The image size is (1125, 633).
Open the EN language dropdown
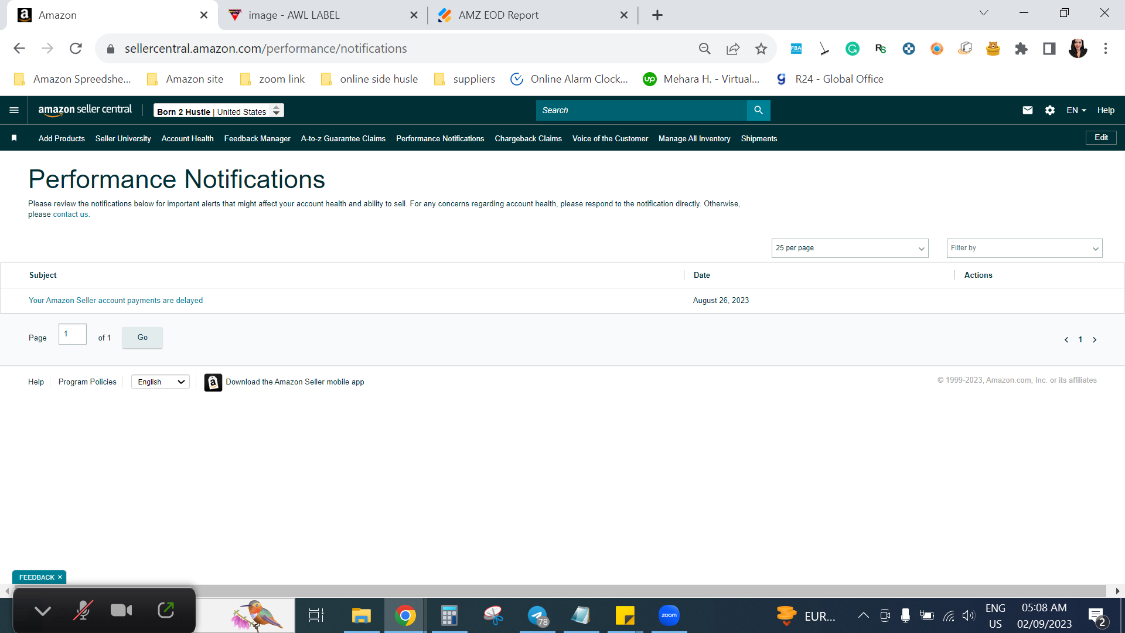[x=1076, y=110]
